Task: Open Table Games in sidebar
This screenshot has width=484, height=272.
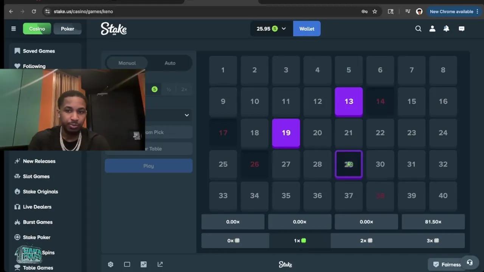Action: 38,268
